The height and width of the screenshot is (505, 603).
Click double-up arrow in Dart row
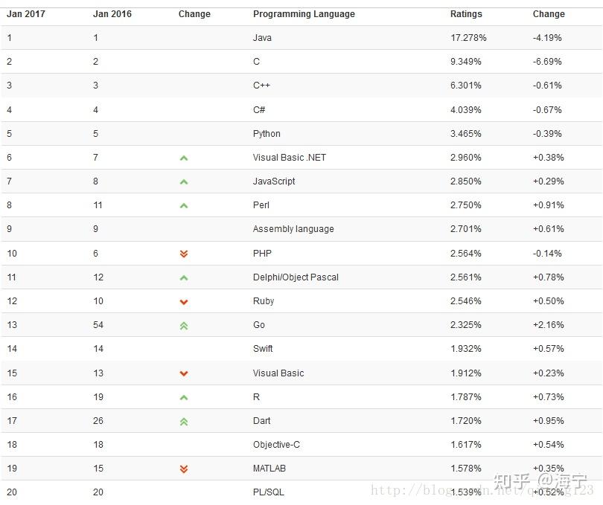pyautogui.click(x=184, y=421)
